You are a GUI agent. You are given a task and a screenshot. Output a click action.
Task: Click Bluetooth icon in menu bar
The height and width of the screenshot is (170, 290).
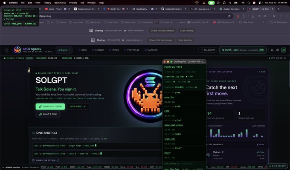230,3
